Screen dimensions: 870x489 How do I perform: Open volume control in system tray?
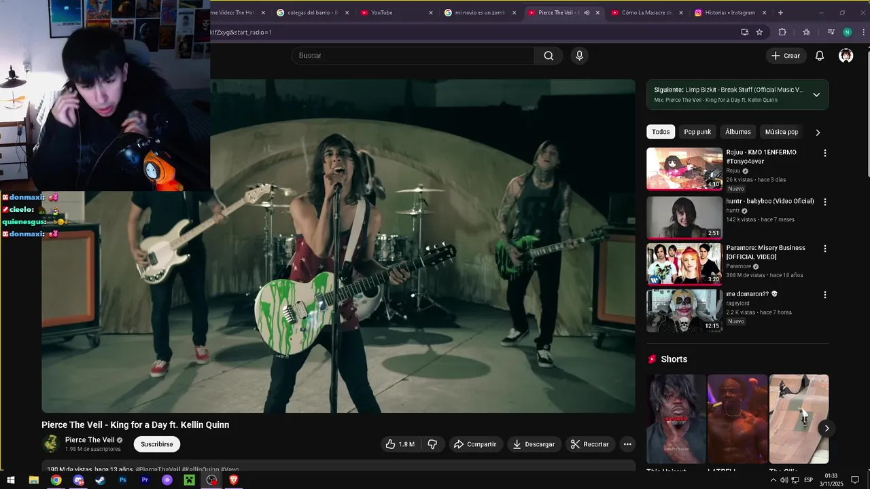coord(784,480)
